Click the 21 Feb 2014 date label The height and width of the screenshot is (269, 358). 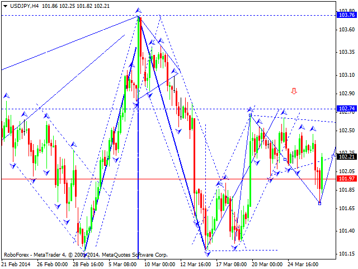tap(16, 264)
